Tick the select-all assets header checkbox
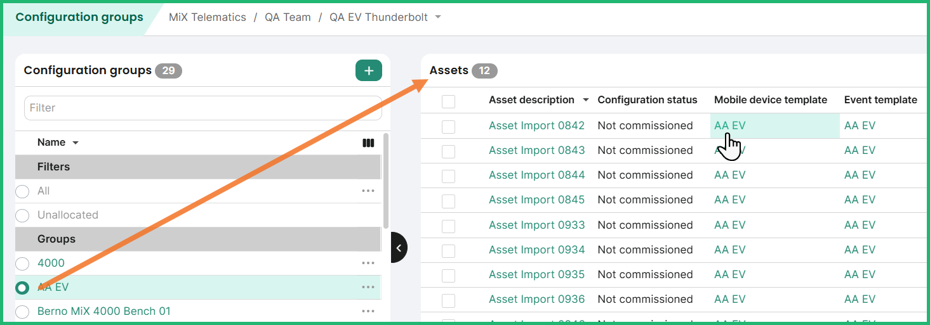This screenshot has width=930, height=325. [449, 101]
